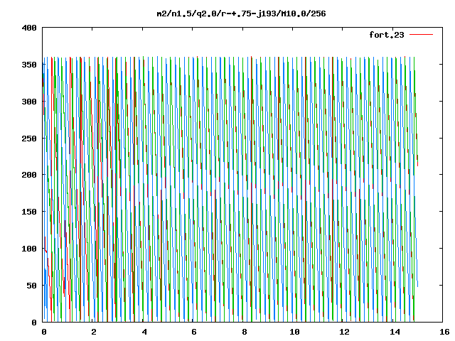Click the x-axis label 10
Viewport: 455px width, 341px height.
(294, 332)
